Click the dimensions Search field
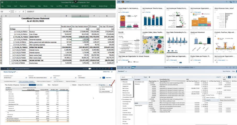Screen dimensions: 237x125 point(127,77)
